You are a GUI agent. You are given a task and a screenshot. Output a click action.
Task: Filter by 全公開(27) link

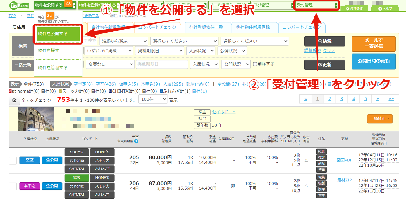[x=228, y=84]
